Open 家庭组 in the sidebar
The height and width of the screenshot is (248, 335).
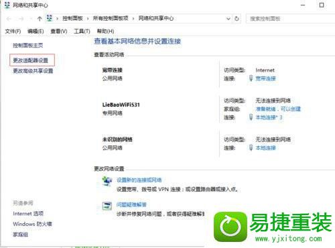coord(20,235)
